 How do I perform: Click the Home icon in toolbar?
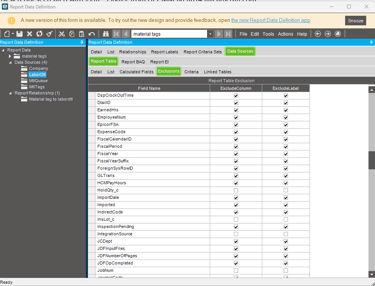click(x=338, y=34)
